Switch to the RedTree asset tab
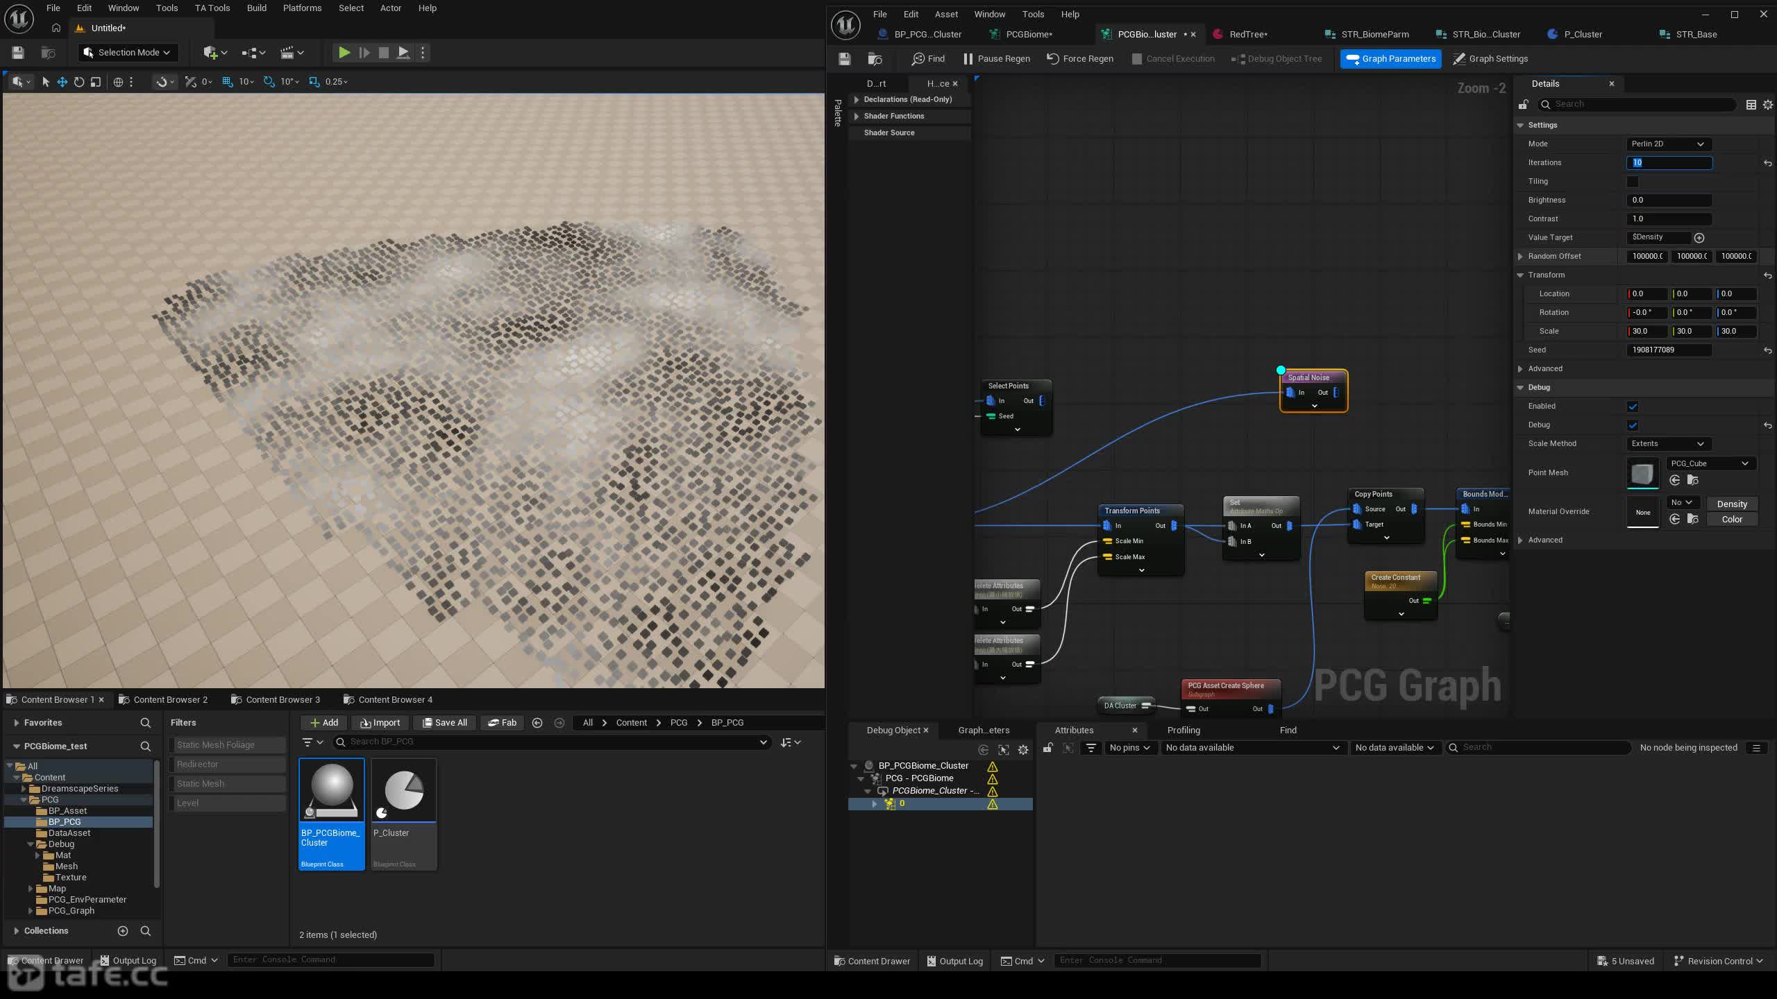The height and width of the screenshot is (999, 1777). [x=1247, y=34]
